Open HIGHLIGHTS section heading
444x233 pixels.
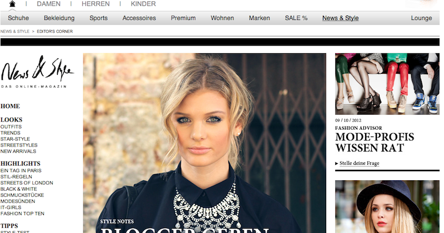pyautogui.click(x=21, y=164)
